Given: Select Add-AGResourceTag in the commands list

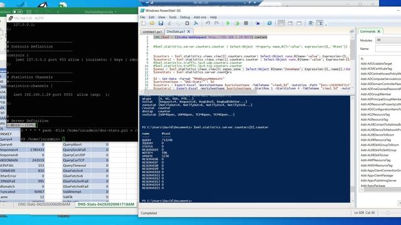Looking at the screenshot, I should (375, 119).
